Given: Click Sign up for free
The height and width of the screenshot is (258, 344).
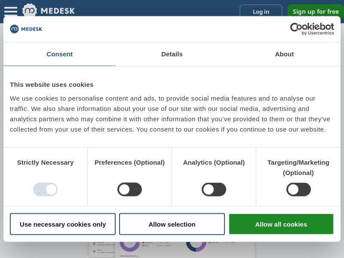Looking at the screenshot, I should click(316, 12).
